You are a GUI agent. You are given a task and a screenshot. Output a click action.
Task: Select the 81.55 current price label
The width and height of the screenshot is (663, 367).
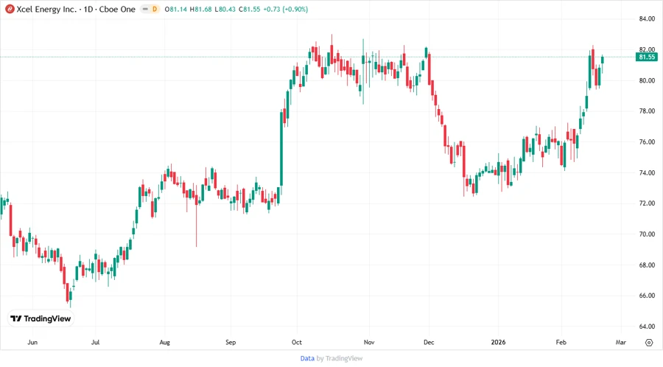click(x=647, y=57)
